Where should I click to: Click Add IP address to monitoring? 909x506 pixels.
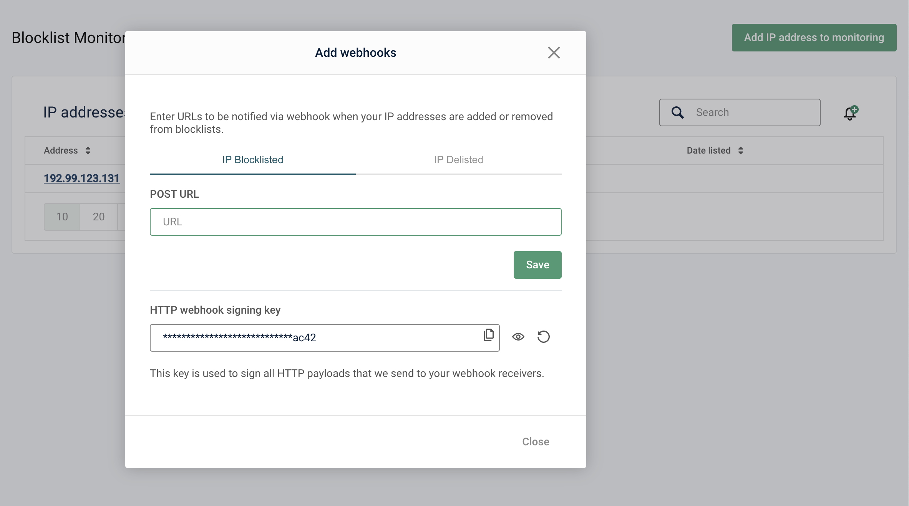click(x=814, y=38)
